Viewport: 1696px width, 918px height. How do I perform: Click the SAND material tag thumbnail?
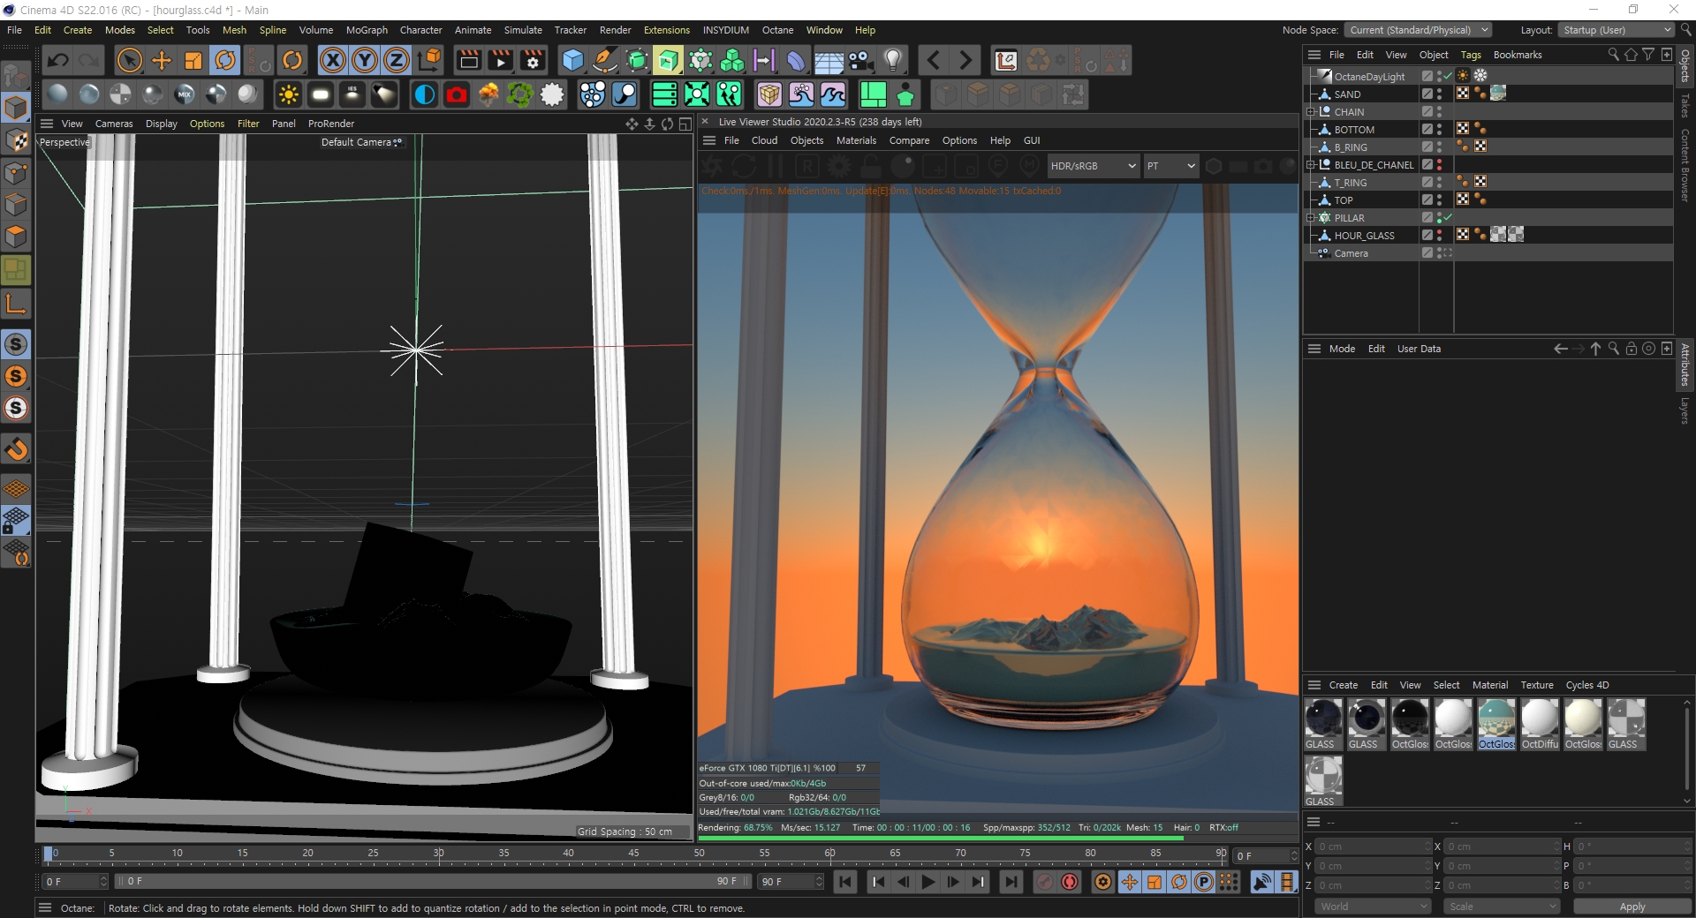1497,94
